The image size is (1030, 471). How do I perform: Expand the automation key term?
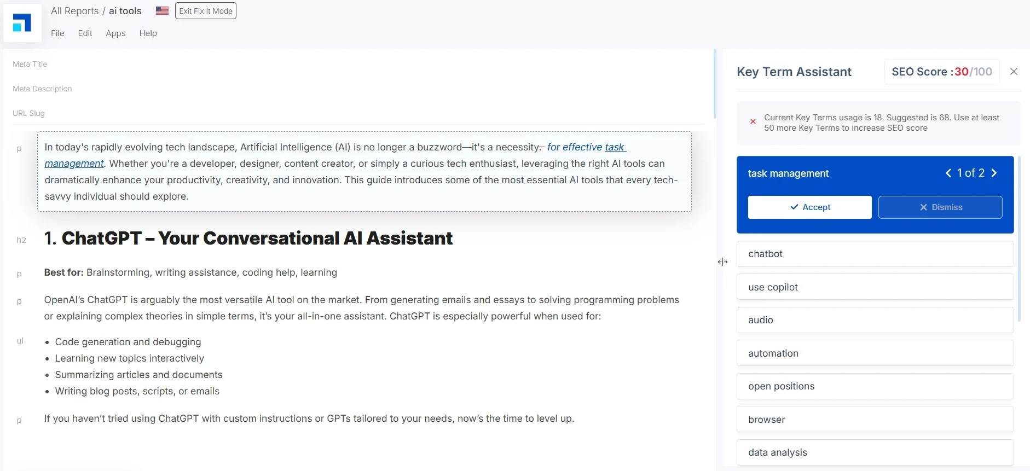click(875, 353)
